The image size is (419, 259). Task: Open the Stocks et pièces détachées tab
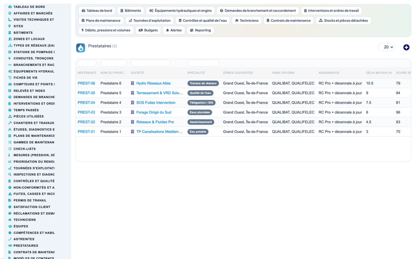pyautogui.click(x=344, y=21)
